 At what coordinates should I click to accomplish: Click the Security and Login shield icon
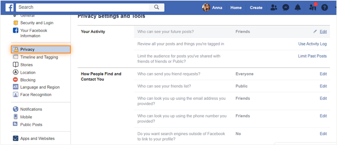tap(16, 23)
